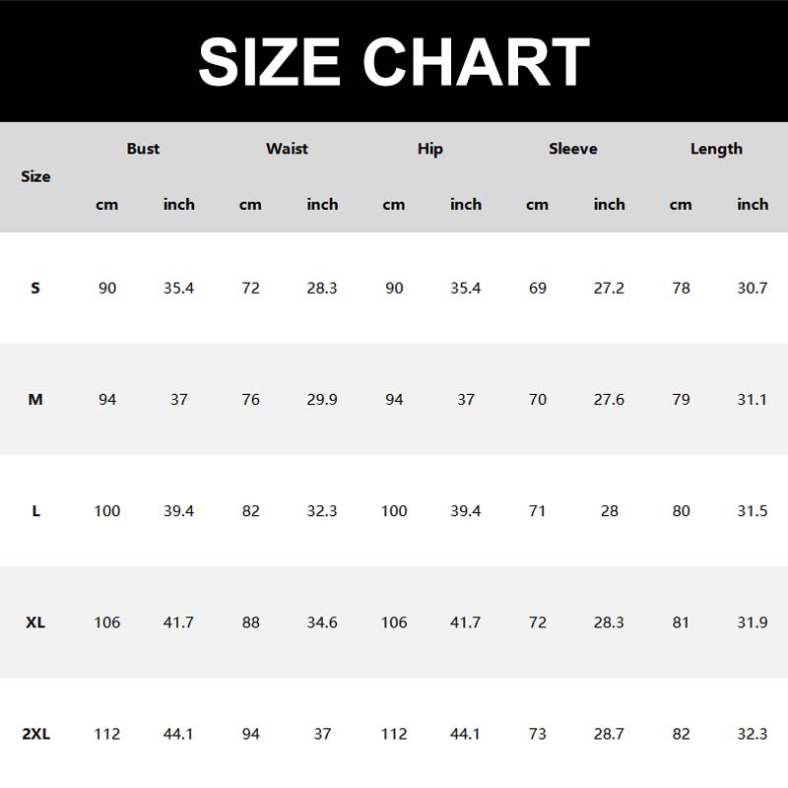The height and width of the screenshot is (788, 788).
Task: Click the 30.7 inch length value for S
Action: tap(753, 289)
